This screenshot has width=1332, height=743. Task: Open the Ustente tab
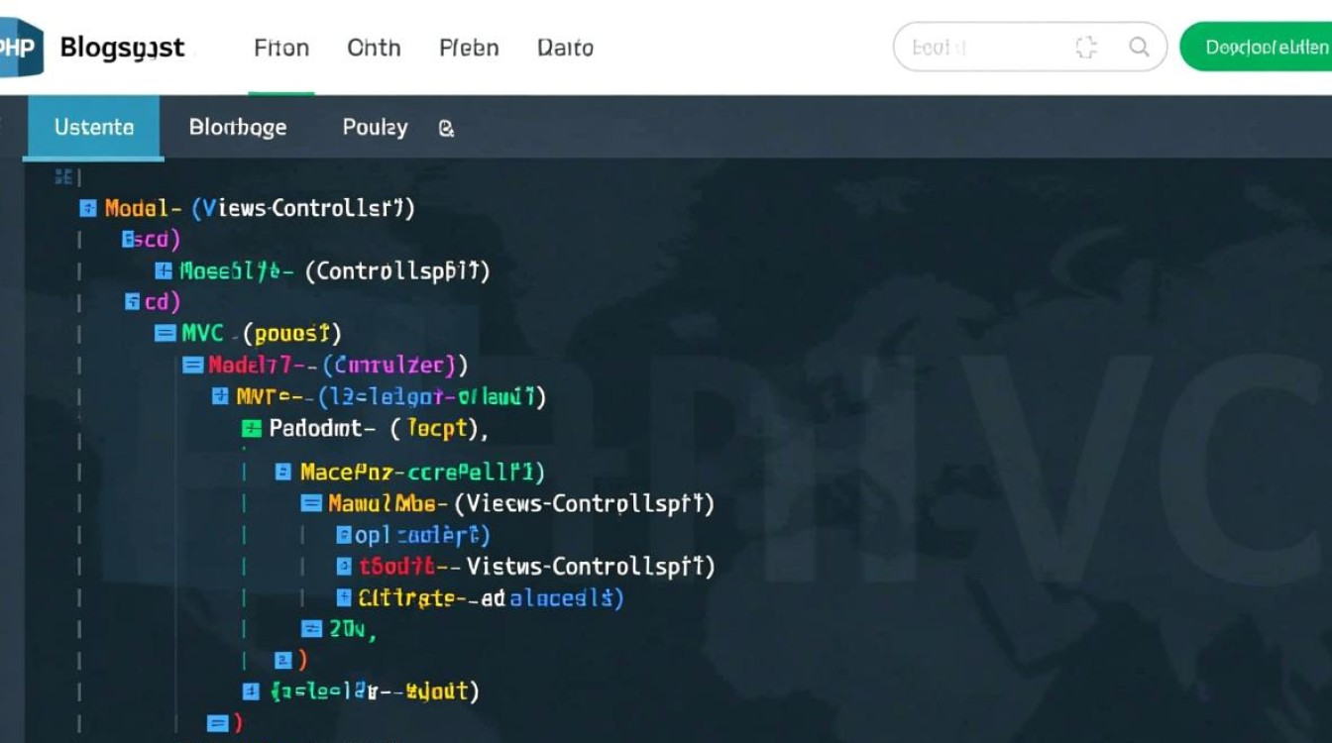94,128
